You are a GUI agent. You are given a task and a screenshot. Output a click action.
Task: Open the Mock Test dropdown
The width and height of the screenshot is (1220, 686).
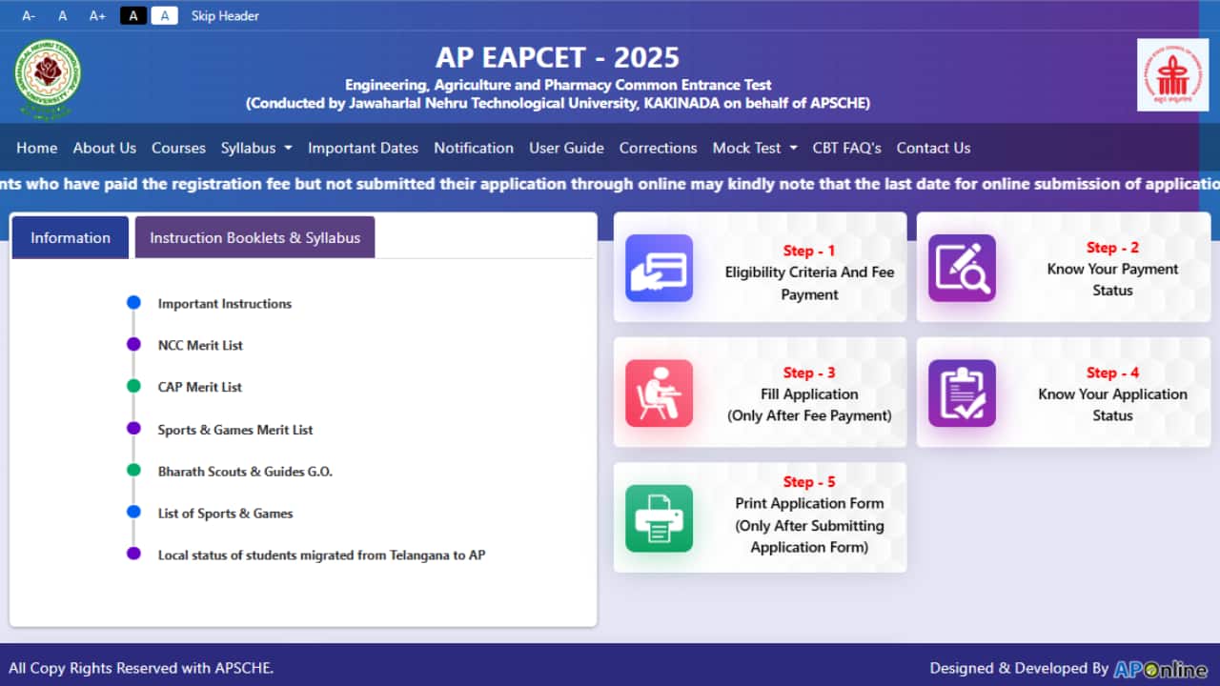point(754,148)
